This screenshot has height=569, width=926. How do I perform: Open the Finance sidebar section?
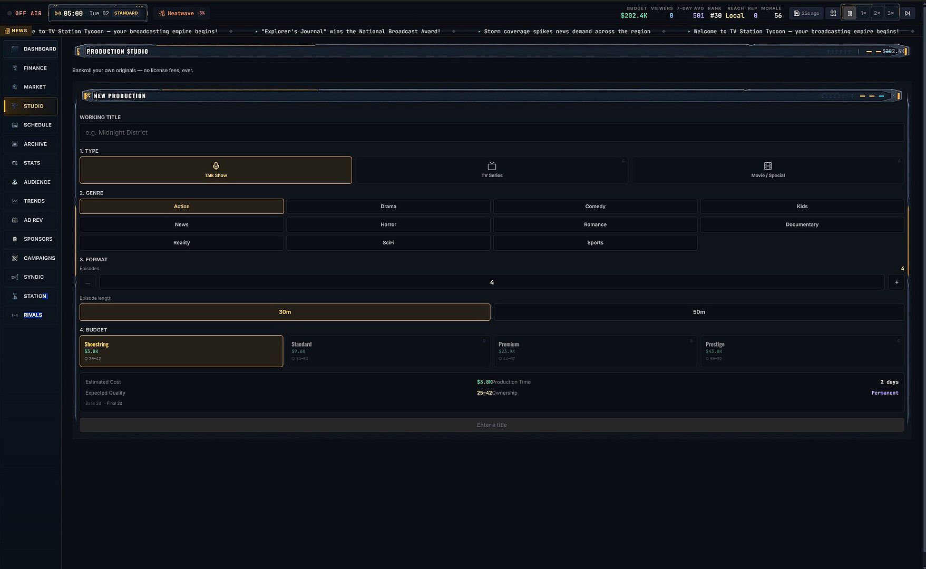[x=31, y=68]
